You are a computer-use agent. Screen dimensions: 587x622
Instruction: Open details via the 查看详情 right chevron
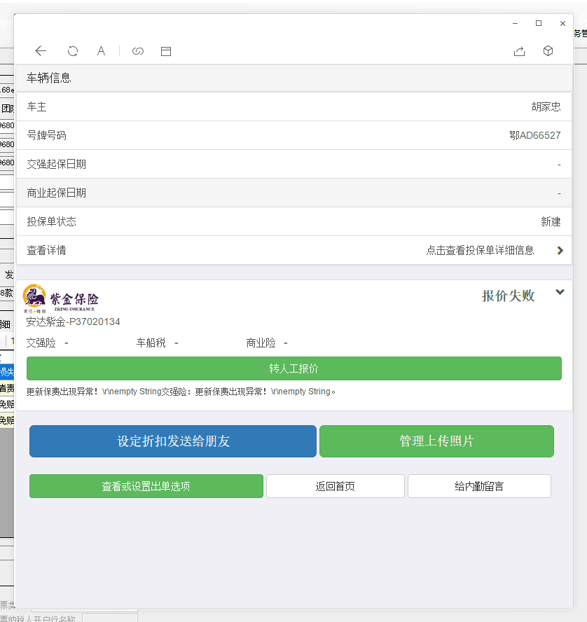point(560,250)
